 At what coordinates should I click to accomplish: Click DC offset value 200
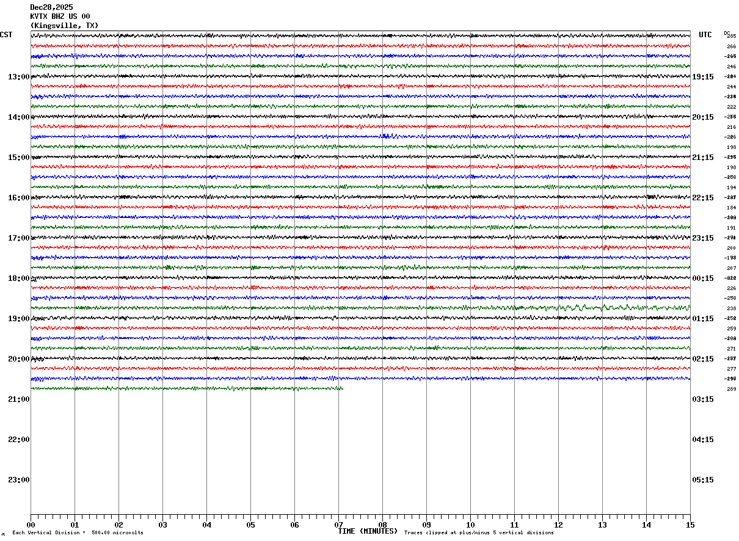click(731, 248)
